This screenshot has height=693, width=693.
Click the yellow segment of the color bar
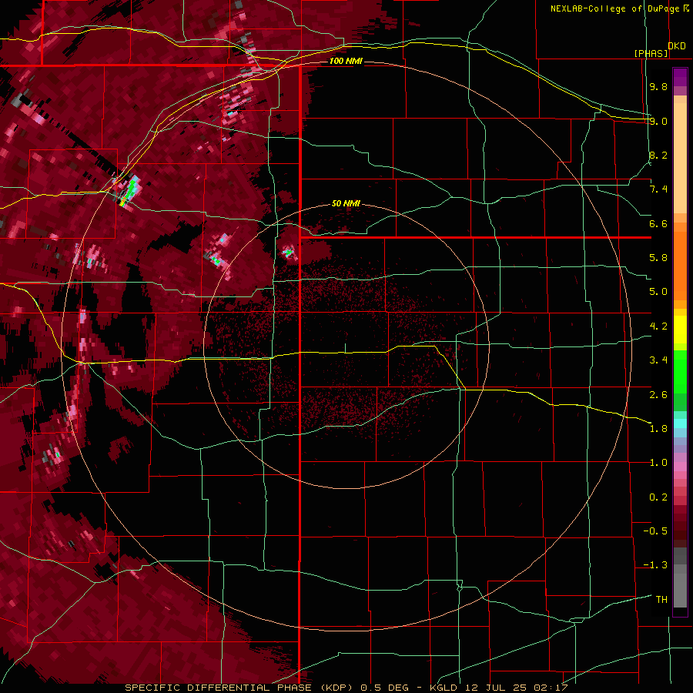680,330
